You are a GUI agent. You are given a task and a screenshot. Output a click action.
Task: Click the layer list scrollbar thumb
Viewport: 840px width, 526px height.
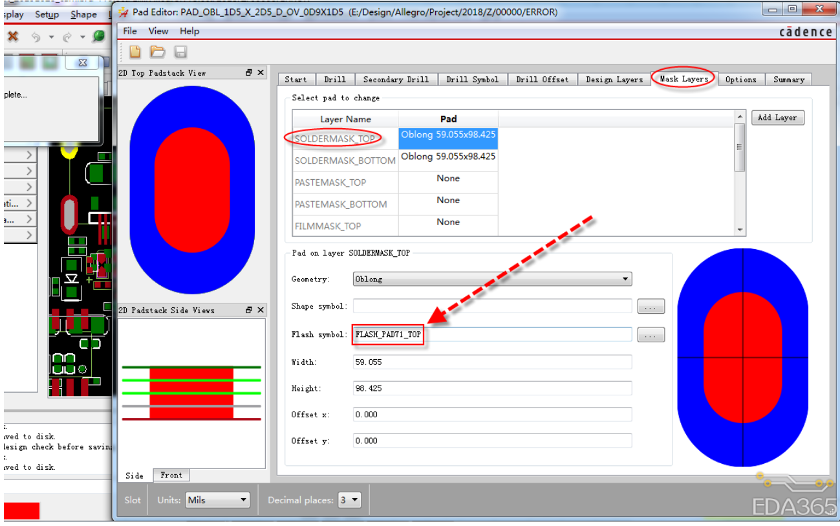click(740, 147)
